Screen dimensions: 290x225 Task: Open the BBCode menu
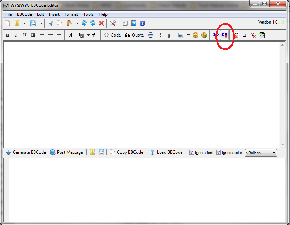[24, 14]
